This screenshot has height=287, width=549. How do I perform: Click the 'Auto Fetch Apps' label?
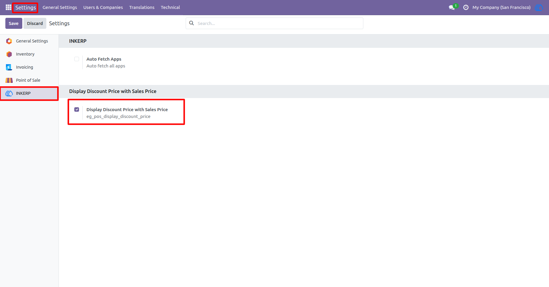[104, 59]
